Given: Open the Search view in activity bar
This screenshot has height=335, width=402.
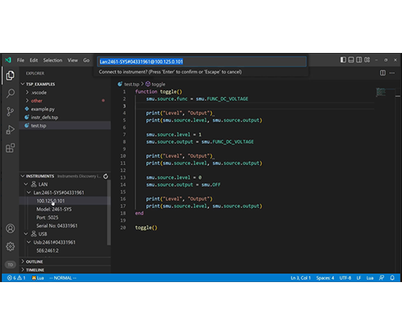Looking at the screenshot, I should click(10, 94).
